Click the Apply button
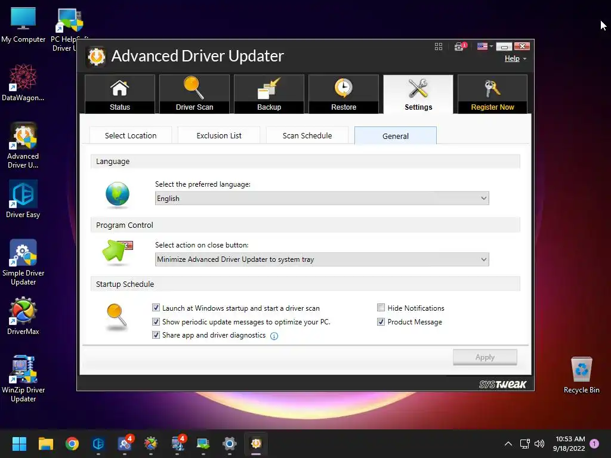 point(485,357)
